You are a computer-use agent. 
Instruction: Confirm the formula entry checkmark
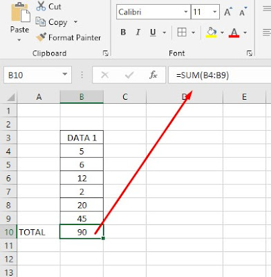129,75
